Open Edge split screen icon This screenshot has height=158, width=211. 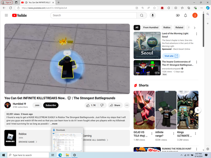click(176, 8)
